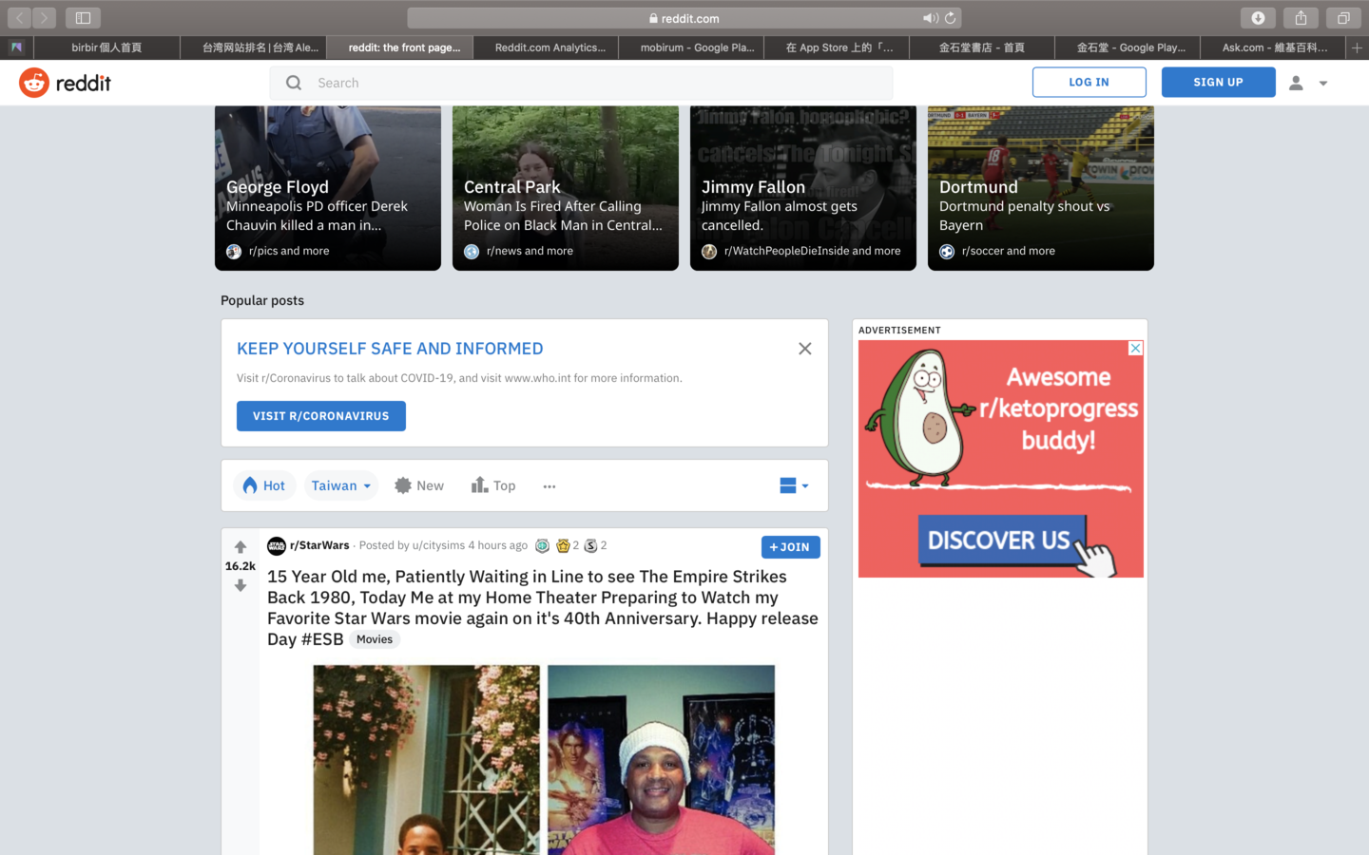Downvote the Star Wars post
This screenshot has width=1369, height=855.
(x=241, y=586)
